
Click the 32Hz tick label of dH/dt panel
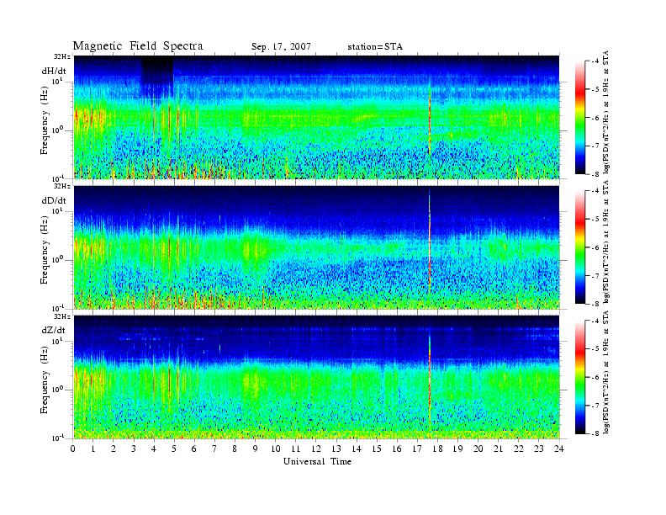point(61,56)
